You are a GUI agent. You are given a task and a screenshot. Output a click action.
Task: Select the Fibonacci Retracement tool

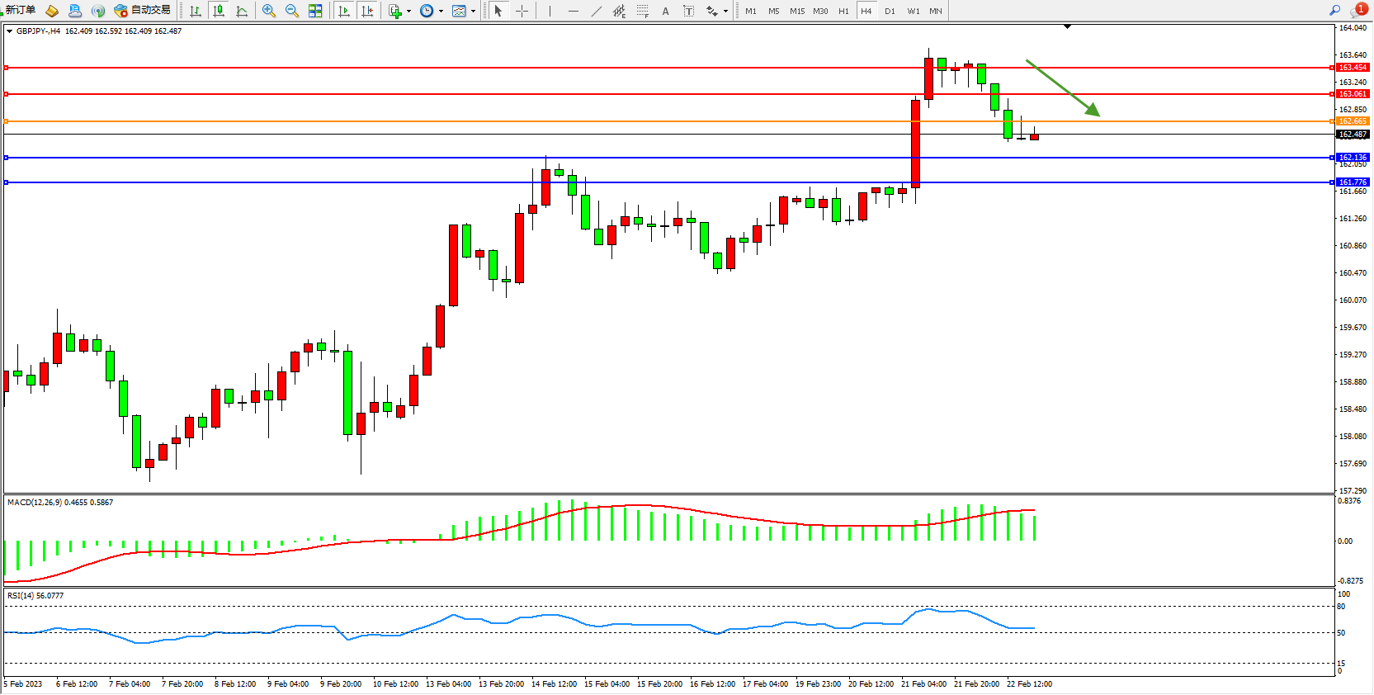click(642, 11)
